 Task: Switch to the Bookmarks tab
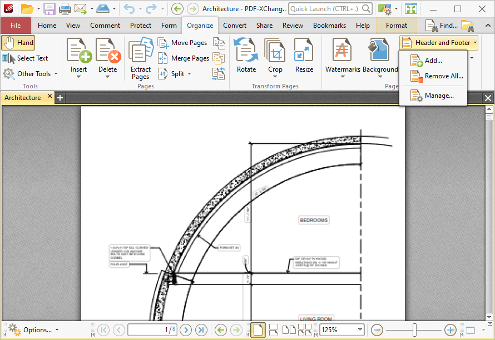click(x=329, y=26)
